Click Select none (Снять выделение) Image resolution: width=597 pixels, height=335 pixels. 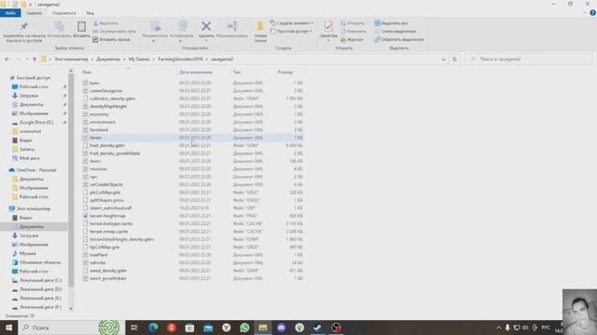tap(395, 31)
